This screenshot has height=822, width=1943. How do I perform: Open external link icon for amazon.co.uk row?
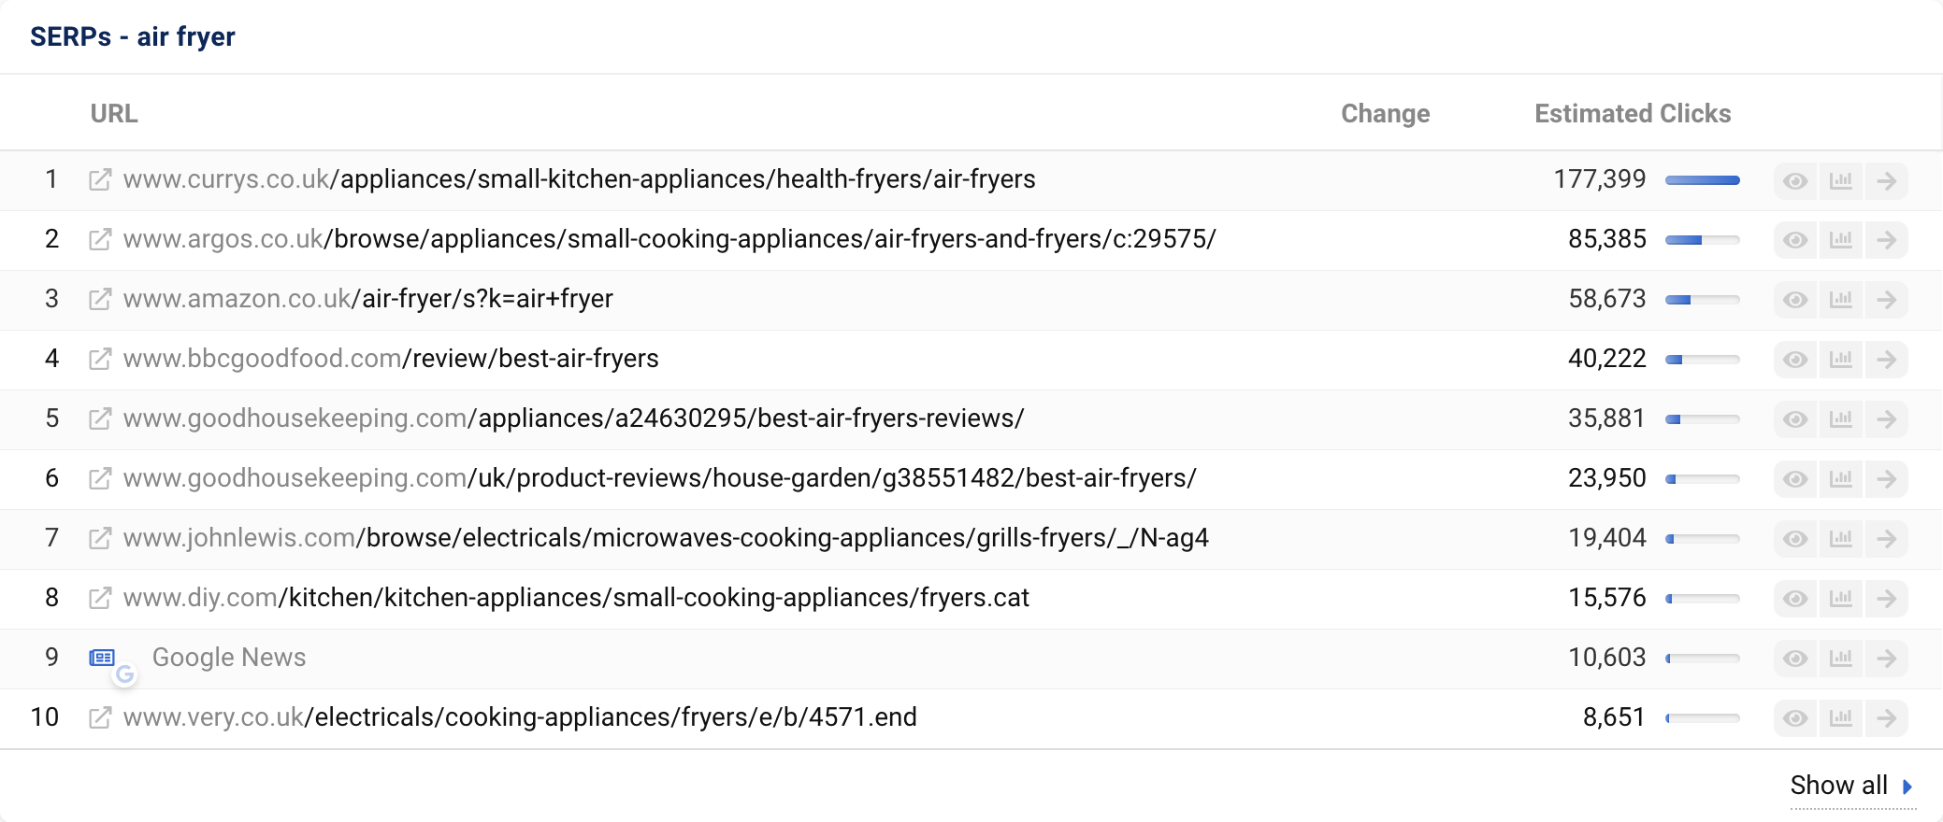click(x=100, y=299)
